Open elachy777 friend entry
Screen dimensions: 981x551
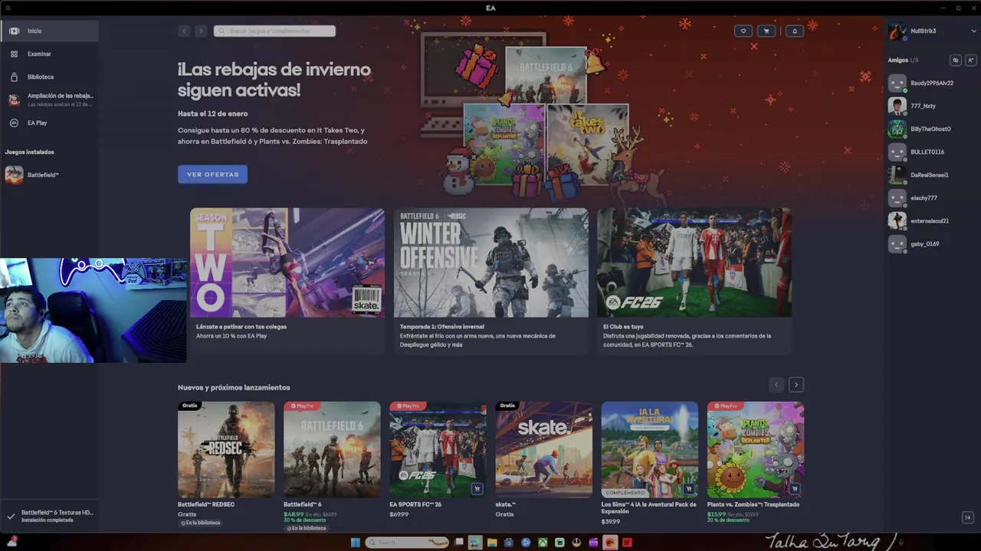(x=931, y=197)
